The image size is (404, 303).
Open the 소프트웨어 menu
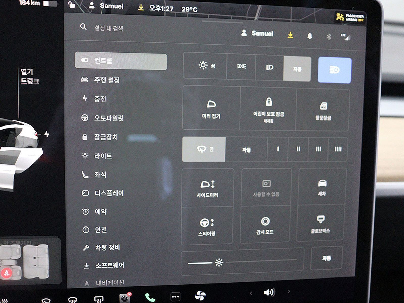pyautogui.click(x=104, y=265)
